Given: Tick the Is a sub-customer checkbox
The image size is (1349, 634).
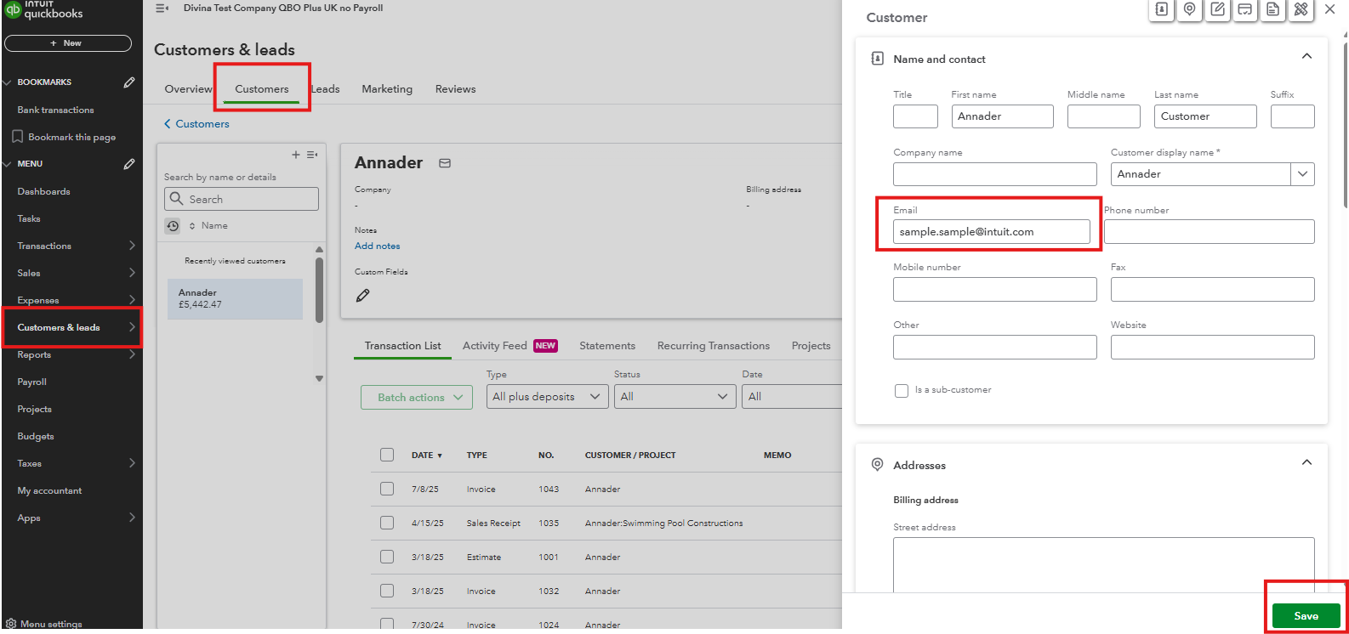Looking at the screenshot, I should tap(902, 391).
